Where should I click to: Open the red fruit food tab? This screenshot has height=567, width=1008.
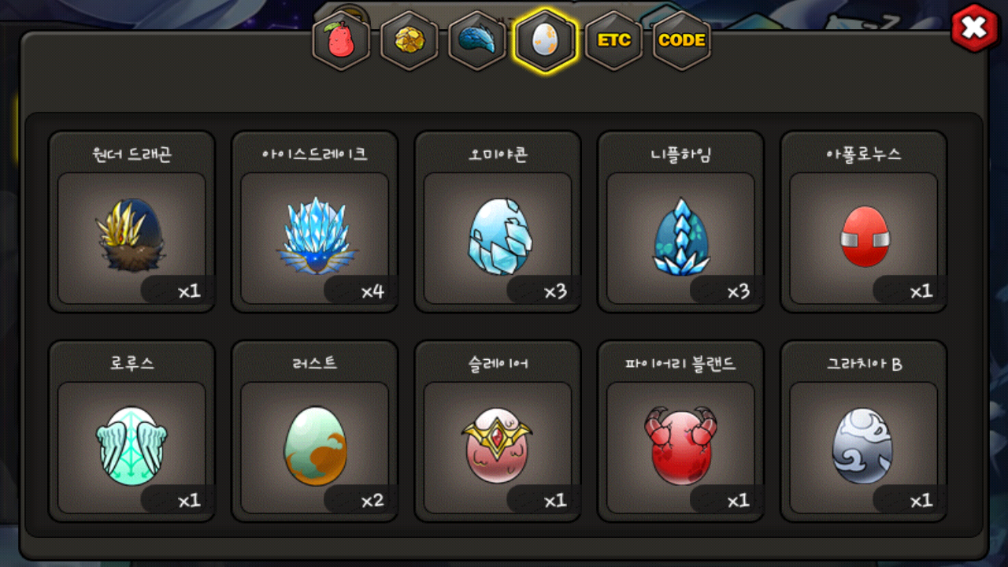point(341,40)
